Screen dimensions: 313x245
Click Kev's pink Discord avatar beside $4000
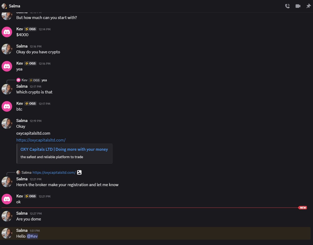click(7, 32)
